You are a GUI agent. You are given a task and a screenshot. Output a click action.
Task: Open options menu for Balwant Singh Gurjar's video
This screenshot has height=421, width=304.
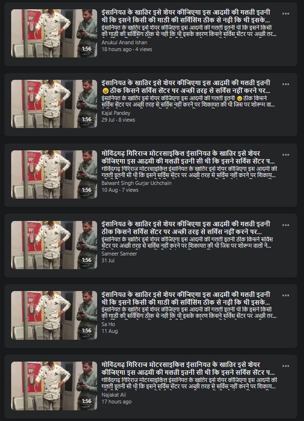pos(286,155)
